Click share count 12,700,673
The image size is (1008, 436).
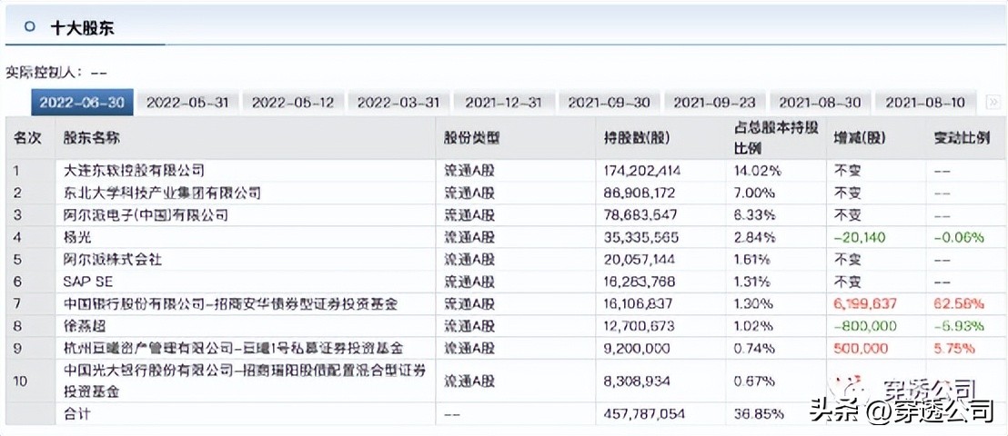(638, 326)
